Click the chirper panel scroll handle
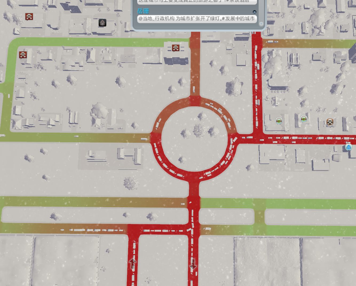Screen dimensions: 356x286 261,24
